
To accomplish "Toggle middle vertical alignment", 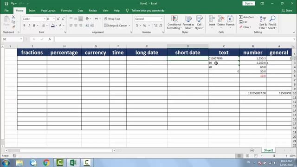I will click(x=76, y=19).
